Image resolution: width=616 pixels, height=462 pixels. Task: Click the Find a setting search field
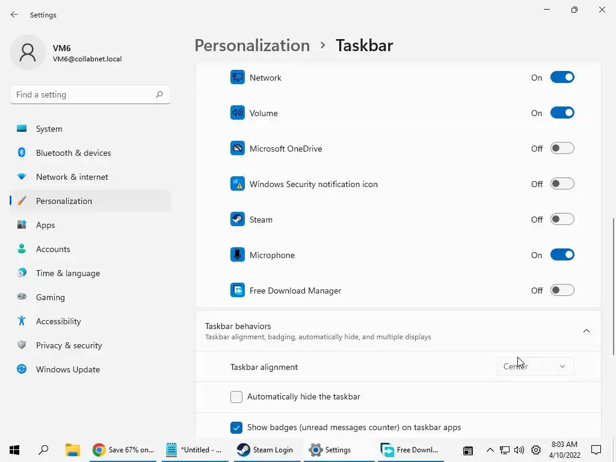coord(90,94)
